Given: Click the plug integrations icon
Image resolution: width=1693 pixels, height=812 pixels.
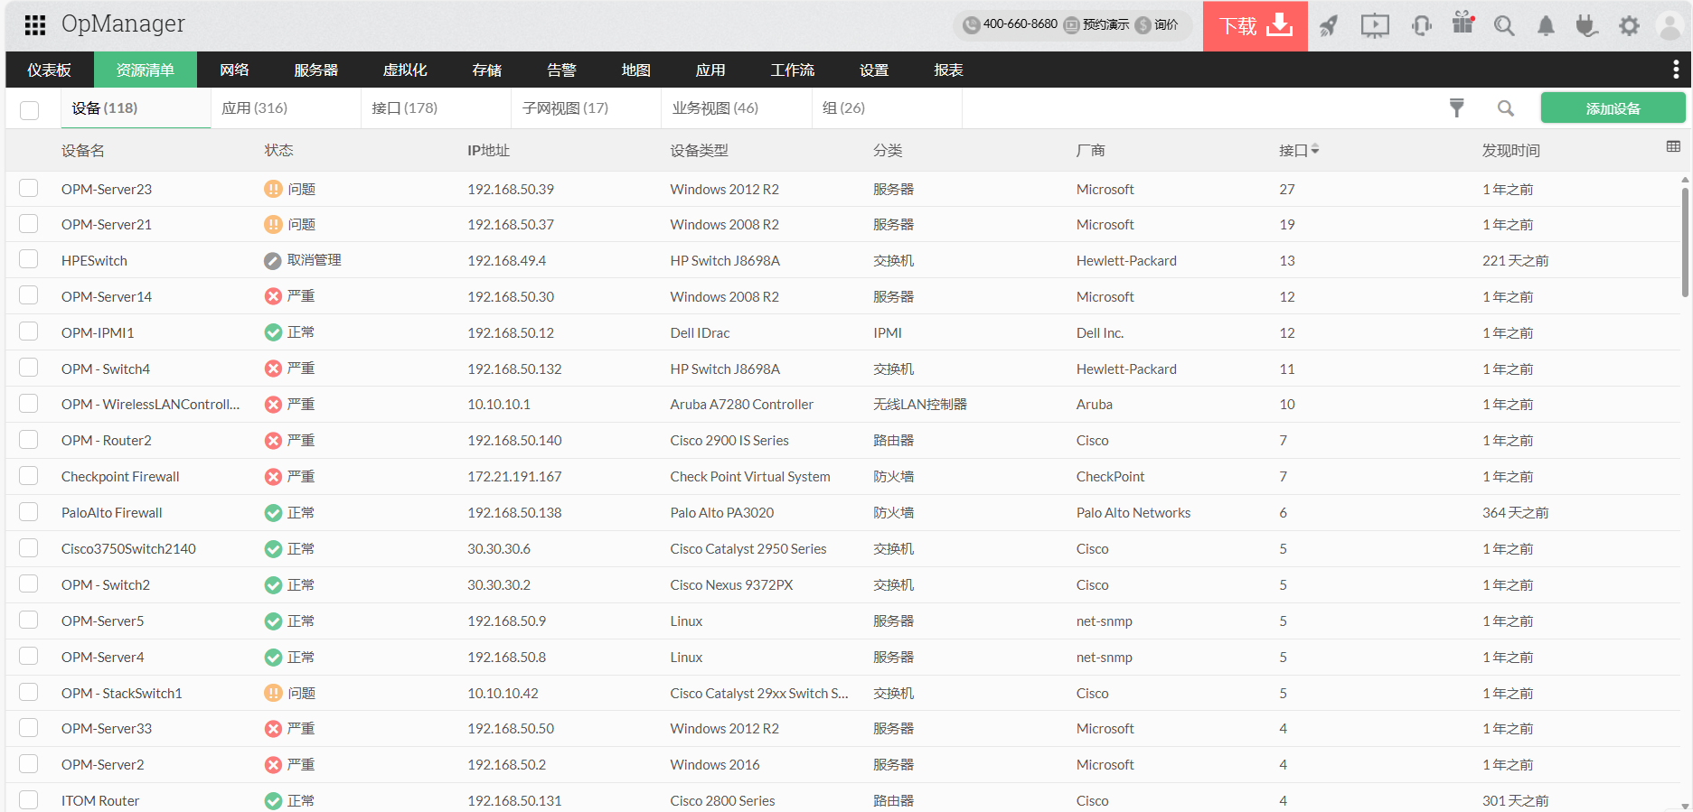Looking at the screenshot, I should tap(1586, 25).
